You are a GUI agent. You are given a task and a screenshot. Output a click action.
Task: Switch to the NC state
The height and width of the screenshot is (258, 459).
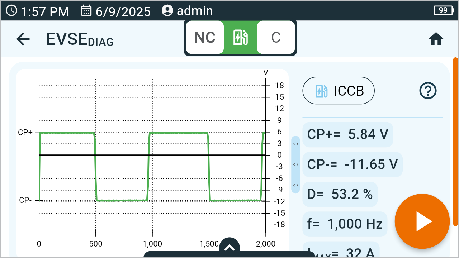[204, 37]
